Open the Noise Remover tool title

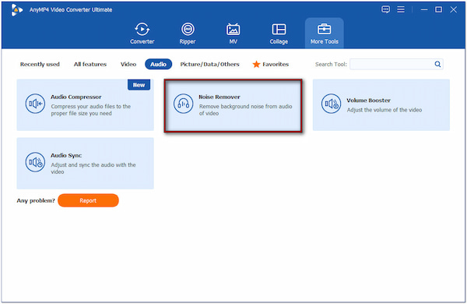[x=219, y=97]
